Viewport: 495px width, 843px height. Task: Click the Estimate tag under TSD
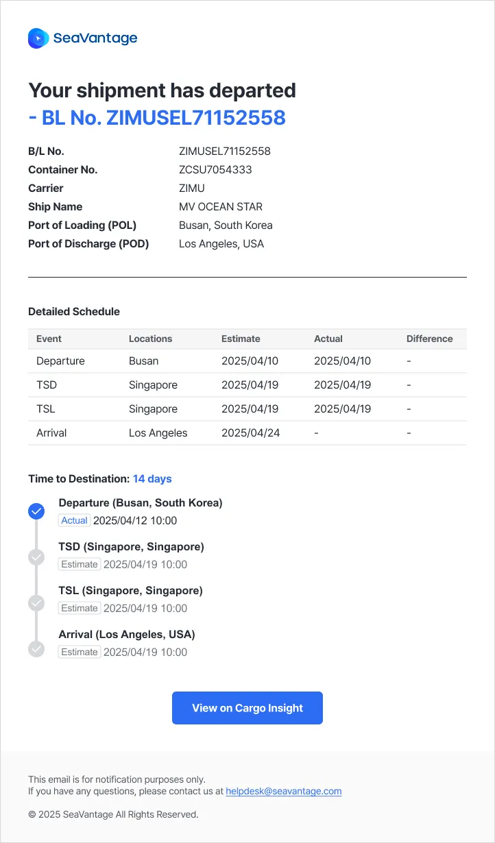(80, 565)
